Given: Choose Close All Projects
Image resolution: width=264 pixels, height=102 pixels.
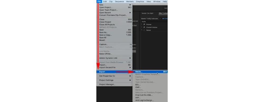Looking at the screenshot, I should coord(115,25).
